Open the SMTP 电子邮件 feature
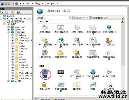 click(93, 42)
